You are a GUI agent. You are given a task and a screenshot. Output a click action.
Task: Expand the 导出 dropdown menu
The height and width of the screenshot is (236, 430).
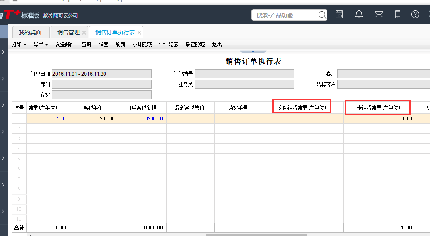(41, 44)
